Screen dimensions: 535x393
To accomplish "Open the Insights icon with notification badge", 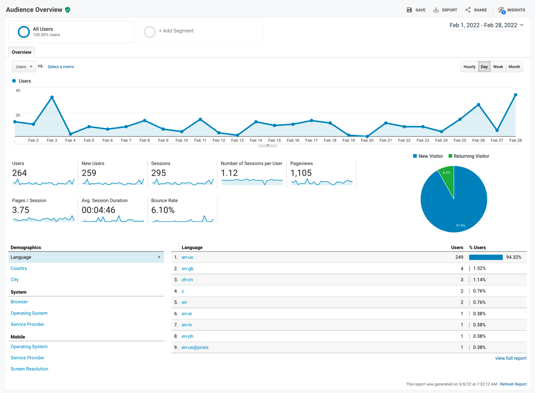I will (x=502, y=10).
